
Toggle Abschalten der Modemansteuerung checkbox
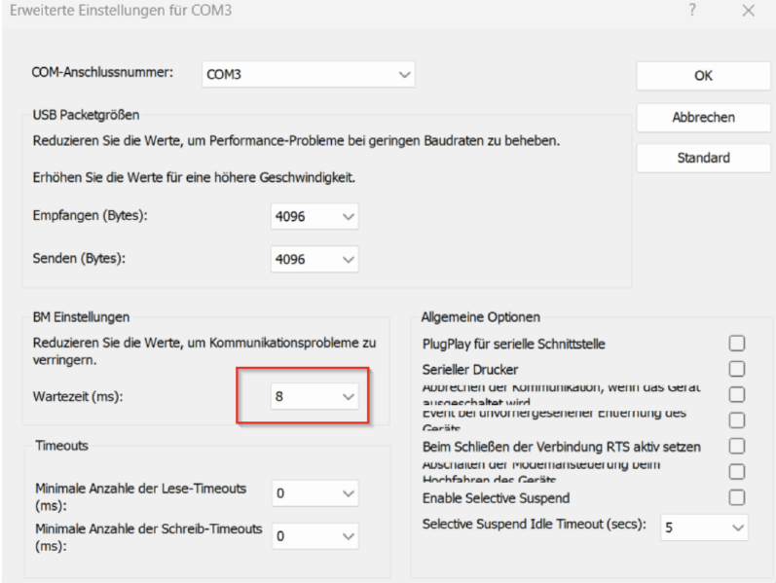coord(737,472)
